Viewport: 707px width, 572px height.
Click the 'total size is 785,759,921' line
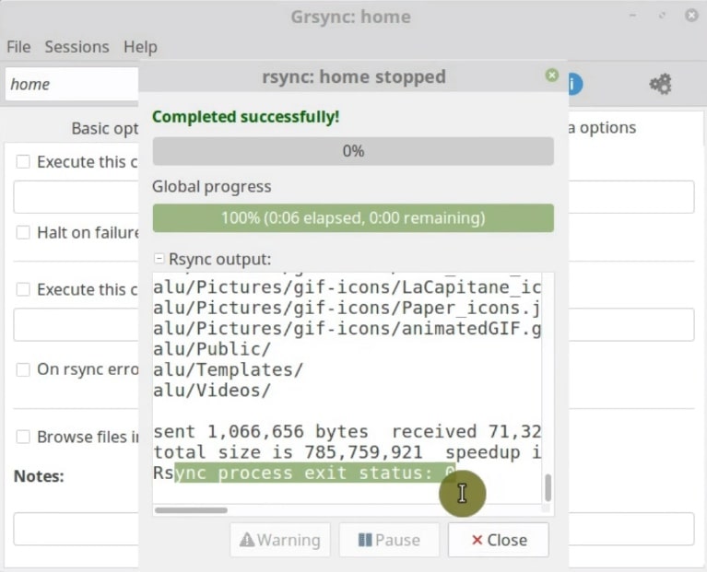pyautogui.click(x=348, y=451)
